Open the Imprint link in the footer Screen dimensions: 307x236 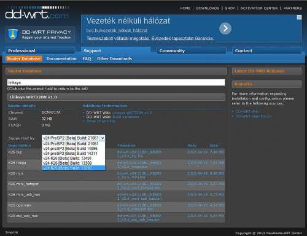pos(12,232)
